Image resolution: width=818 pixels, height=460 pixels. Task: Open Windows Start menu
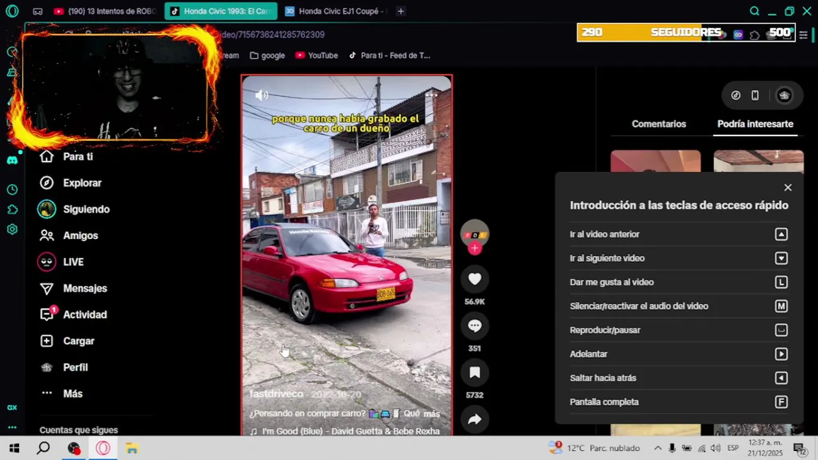(x=13, y=448)
